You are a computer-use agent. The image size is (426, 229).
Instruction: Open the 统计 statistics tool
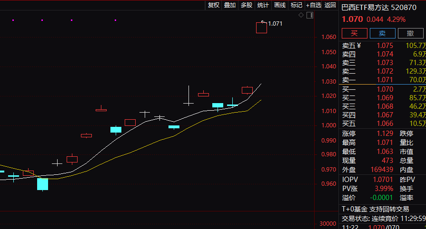(263, 5)
